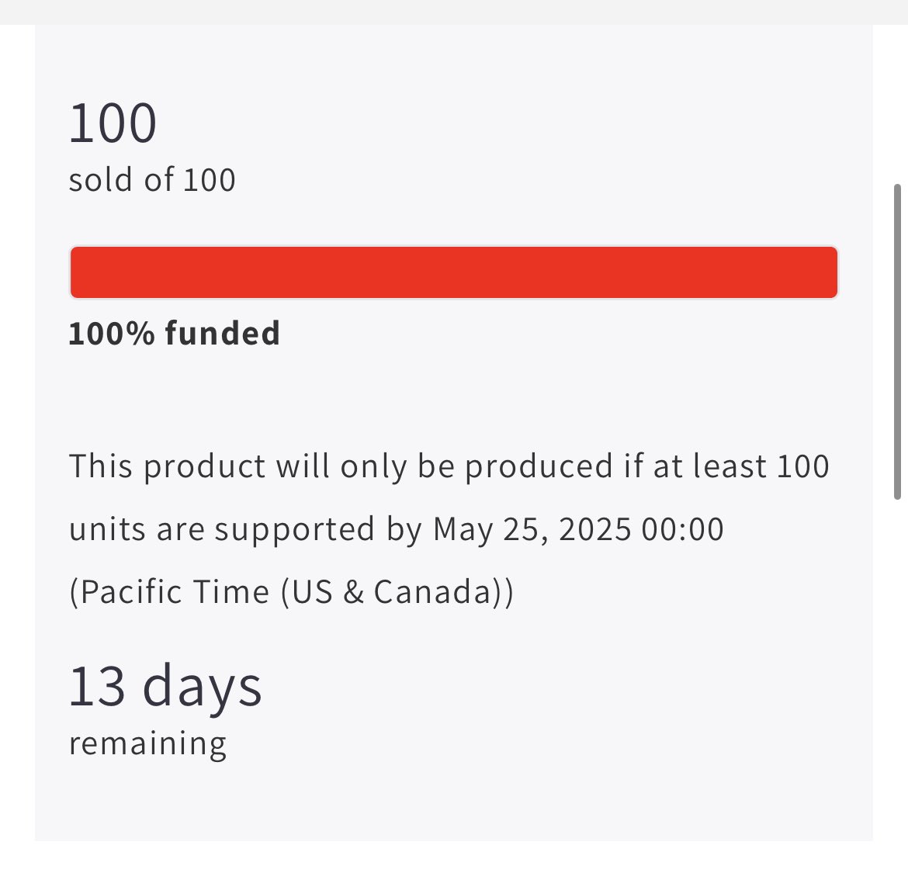
Task: Click the "May 25, 2025 00:00" deadline date
Action: pos(578,529)
